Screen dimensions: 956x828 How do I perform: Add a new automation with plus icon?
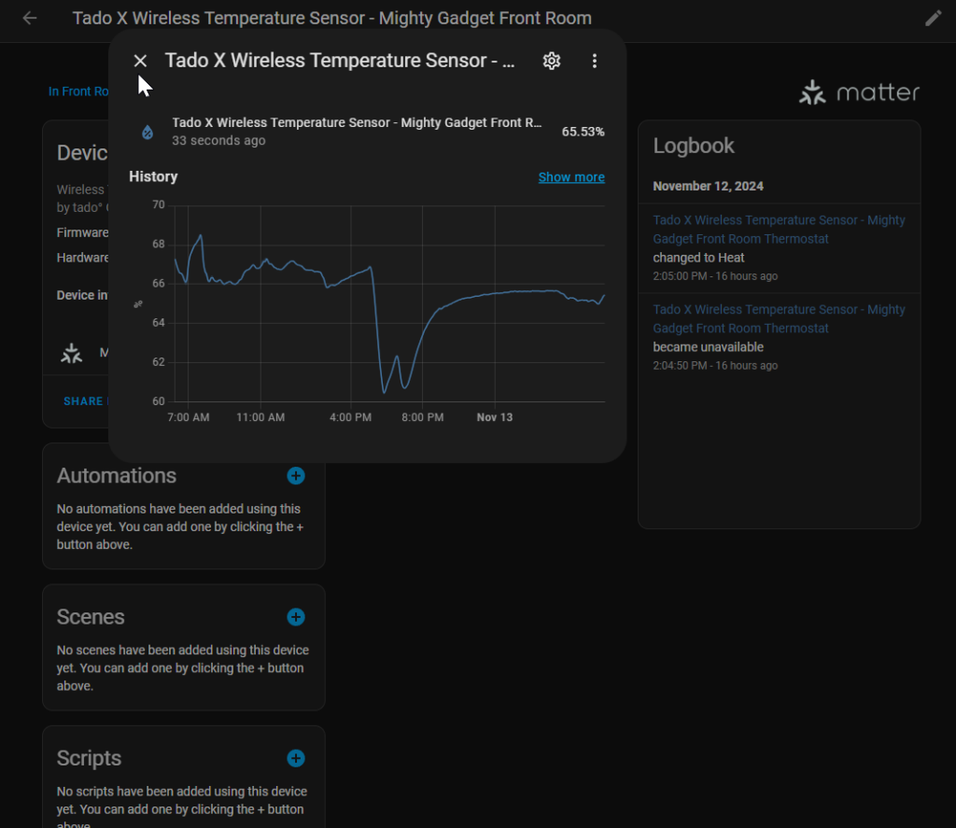point(296,476)
